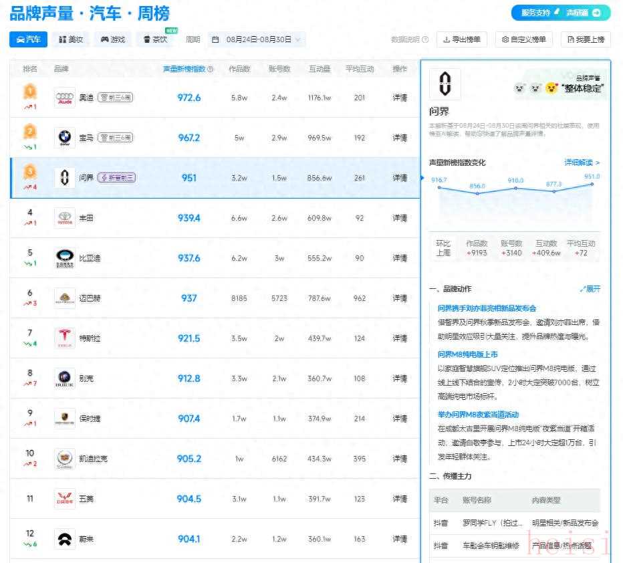Click the 前三6周 badge beside 奥迪
Image resolution: width=623 pixels, height=563 pixels.
click(116, 98)
